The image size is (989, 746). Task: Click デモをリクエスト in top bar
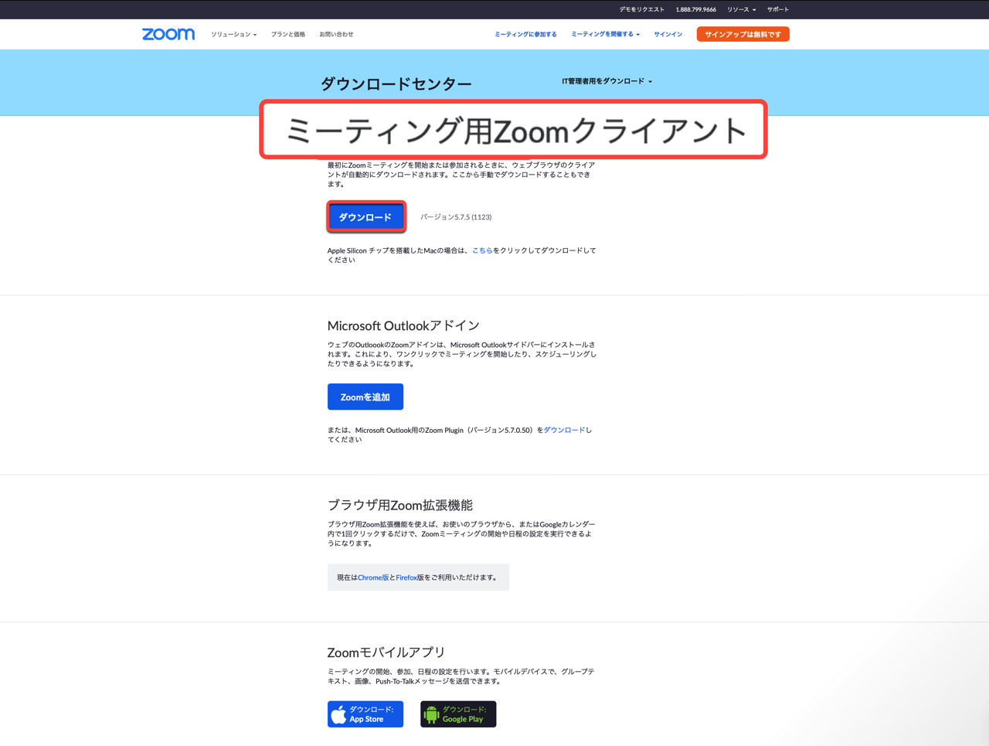[641, 9]
